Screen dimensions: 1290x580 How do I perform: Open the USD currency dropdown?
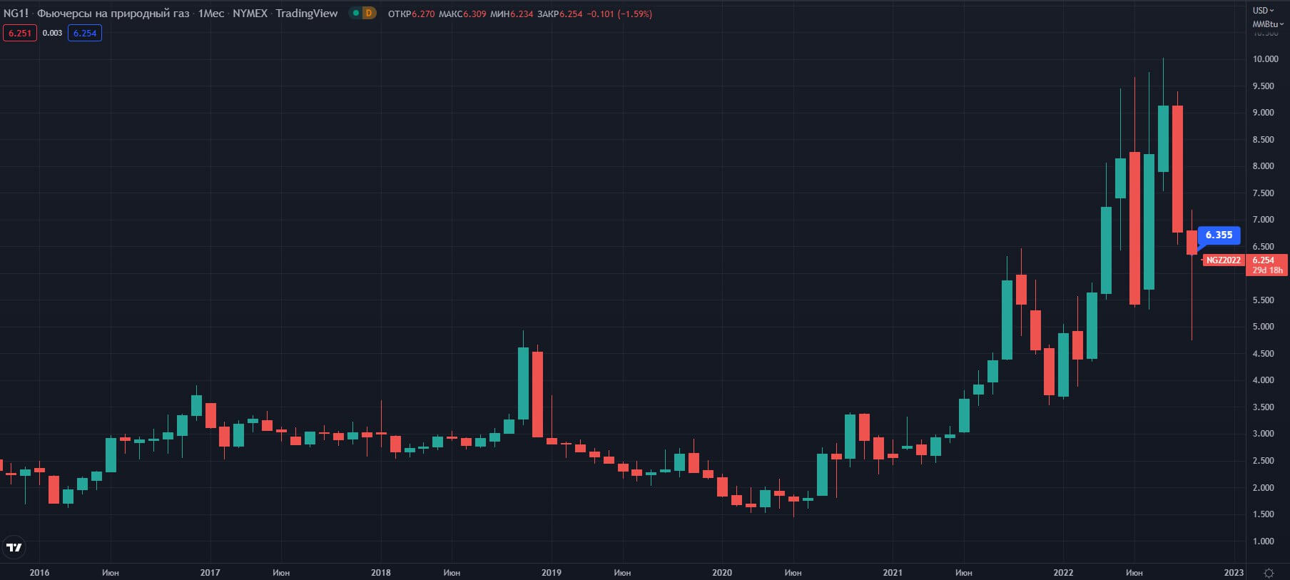click(1263, 11)
